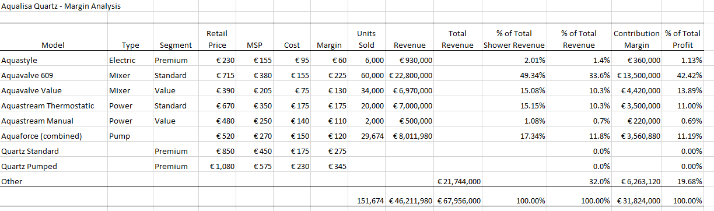This screenshot has height=211, width=714.
Task: Click the Contribution Margin header cell
Action: (636, 39)
